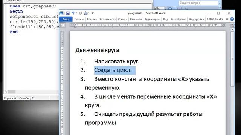The height and width of the screenshot is (135, 241).
Task: Click the 'circle(150,250,50);' code line
Action: tap(34, 22)
